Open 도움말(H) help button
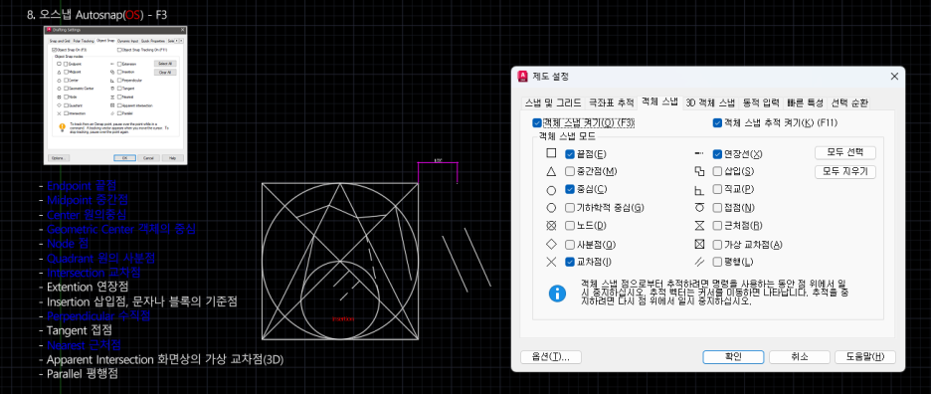 pos(865,356)
